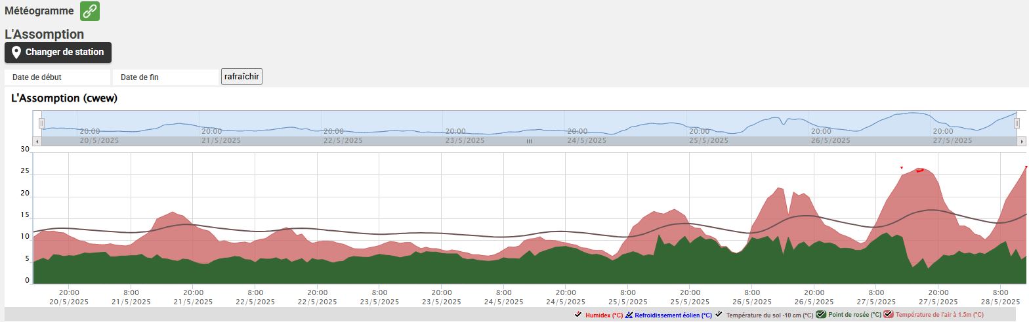The height and width of the screenshot is (322, 1029).
Task: Toggle the Humidex (°C) series checkmark
Action: [578, 315]
